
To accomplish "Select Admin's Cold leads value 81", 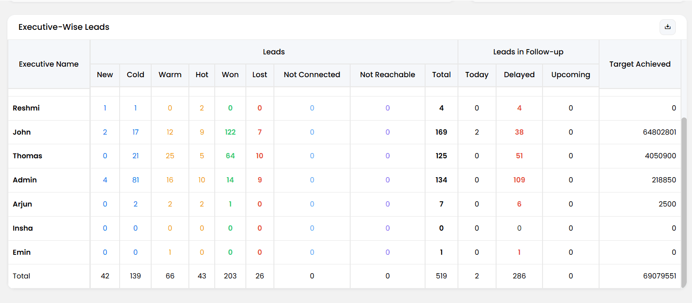I will click(135, 180).
